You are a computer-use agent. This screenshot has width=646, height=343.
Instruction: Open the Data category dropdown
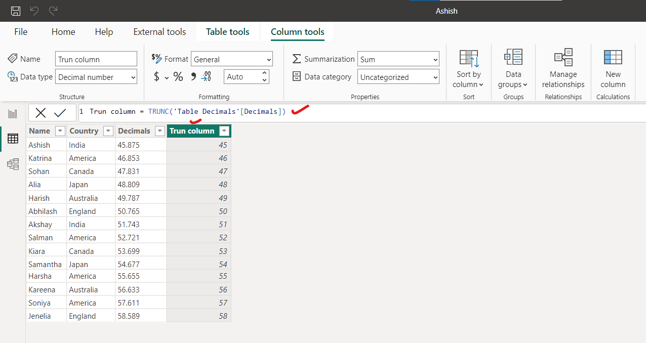398,77
